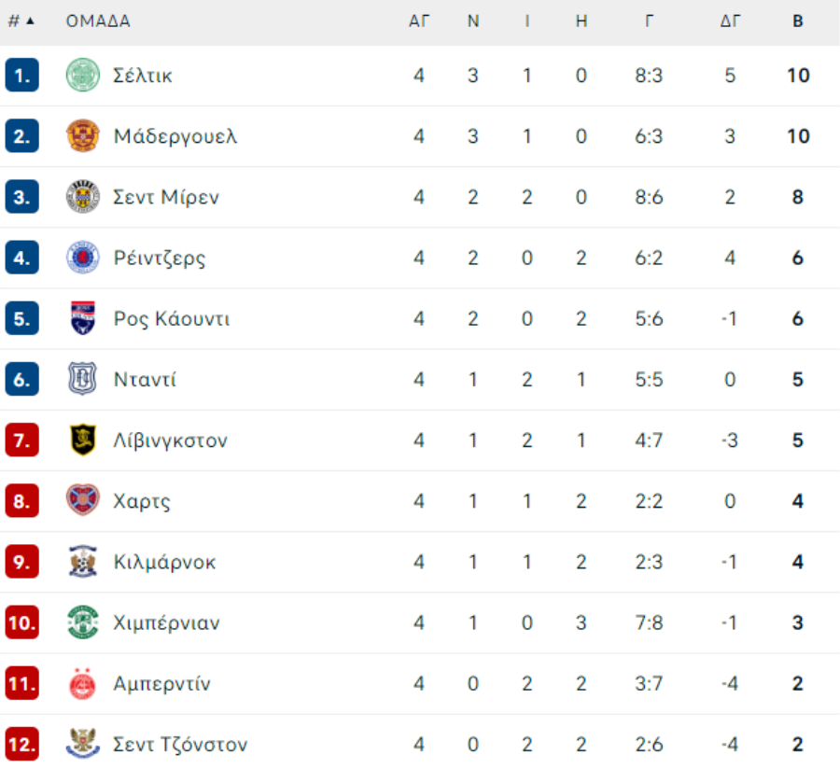The image size is (840, 769).
Task: Open the Σέλτικ team link
Action: 143,76
